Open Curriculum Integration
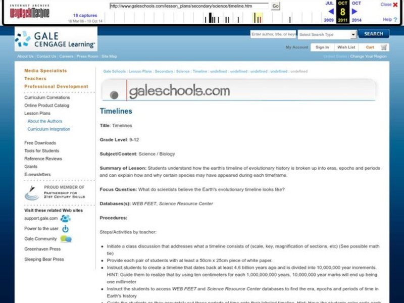This screenshot has width=404, height=303. click(x=48, y=129)
